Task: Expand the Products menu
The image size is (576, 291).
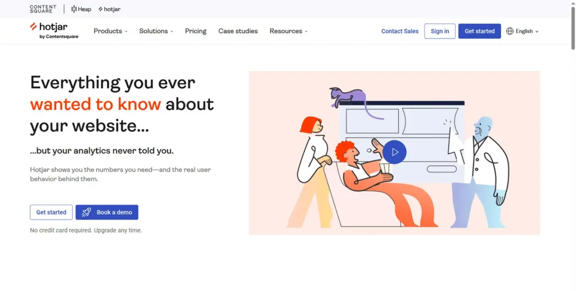Action: (x=111, y=31)
